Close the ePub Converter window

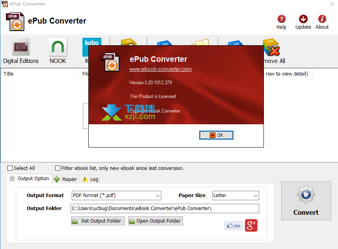click(332, 4)
